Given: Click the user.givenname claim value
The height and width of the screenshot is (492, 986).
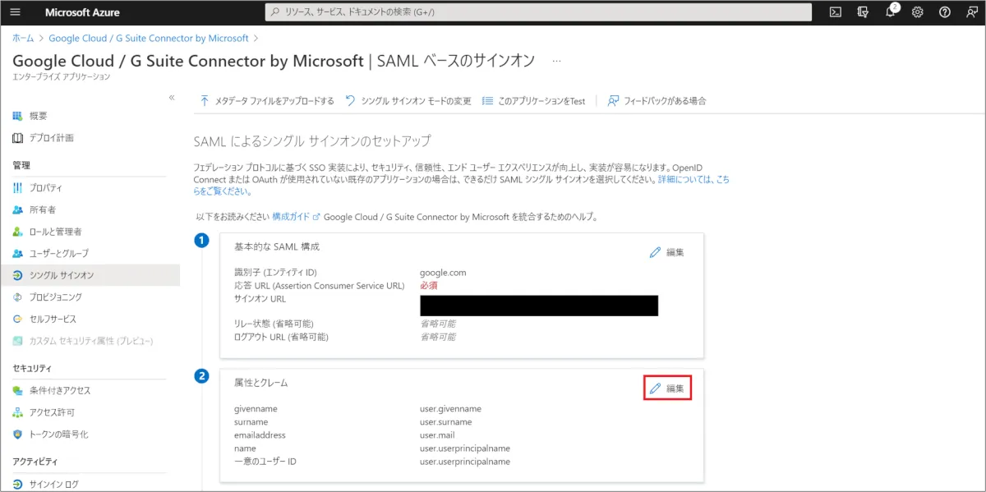Looking at the screenshot, I should point(450,408).
